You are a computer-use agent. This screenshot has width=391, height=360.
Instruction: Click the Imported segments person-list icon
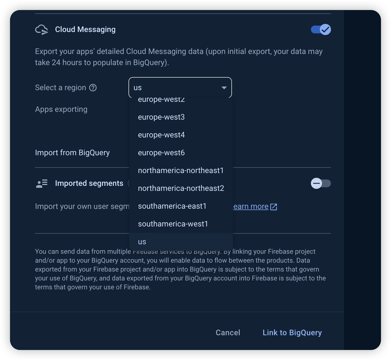pos(42,183)
